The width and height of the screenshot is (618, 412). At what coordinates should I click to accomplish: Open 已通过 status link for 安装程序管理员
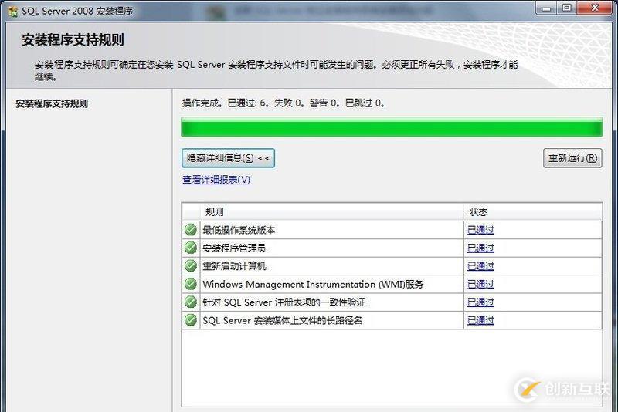(x=480, y=248)
